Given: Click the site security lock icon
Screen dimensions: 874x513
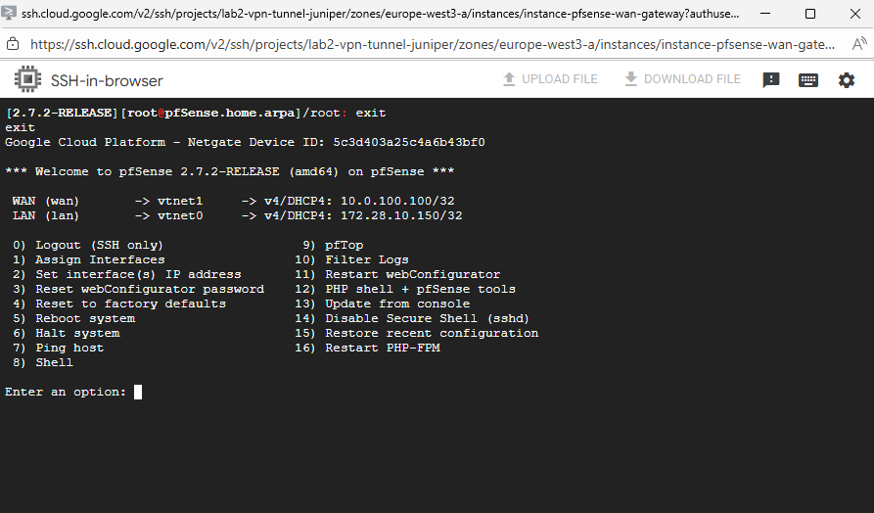Looking at the screenshot, I should point(13,44).
